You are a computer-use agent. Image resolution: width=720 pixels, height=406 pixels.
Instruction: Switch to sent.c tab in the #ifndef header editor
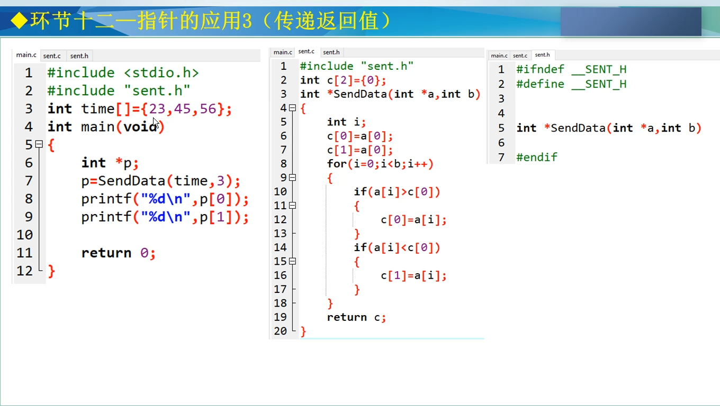click(520, 56)
